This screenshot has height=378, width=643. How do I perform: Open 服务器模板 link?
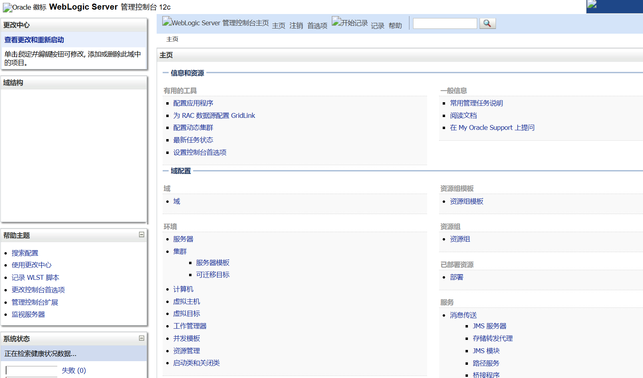[x=213, y=263]
